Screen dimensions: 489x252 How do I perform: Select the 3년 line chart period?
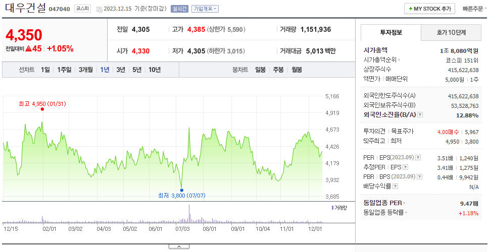(x=121, y=70)
